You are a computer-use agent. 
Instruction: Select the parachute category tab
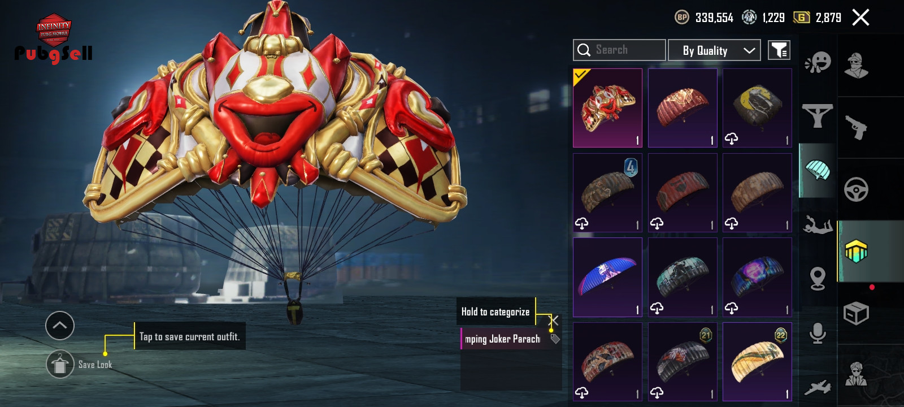818,170
